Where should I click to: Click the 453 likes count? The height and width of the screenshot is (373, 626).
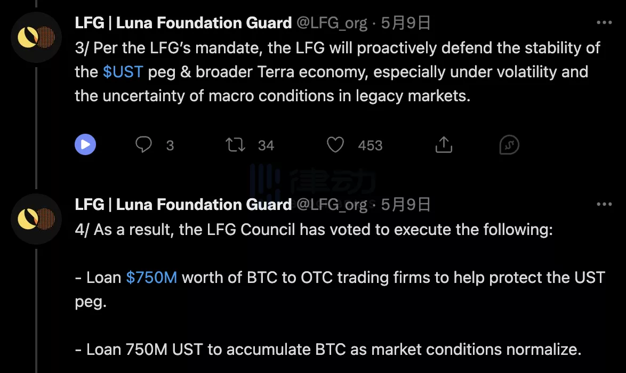(x=371, y=145)
